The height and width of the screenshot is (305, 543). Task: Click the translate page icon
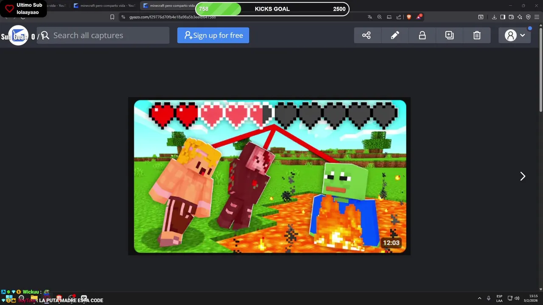click(370, 17)
